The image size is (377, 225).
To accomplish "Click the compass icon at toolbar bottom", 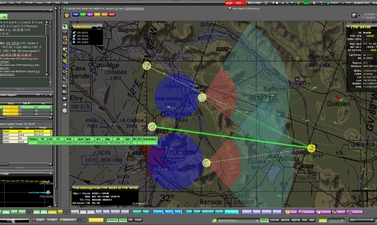I will coord(65,111).
